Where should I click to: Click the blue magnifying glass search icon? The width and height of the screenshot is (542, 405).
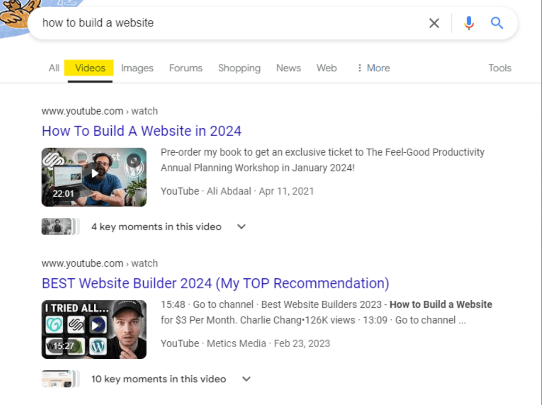pyautogui.click(x=497, y=23)
